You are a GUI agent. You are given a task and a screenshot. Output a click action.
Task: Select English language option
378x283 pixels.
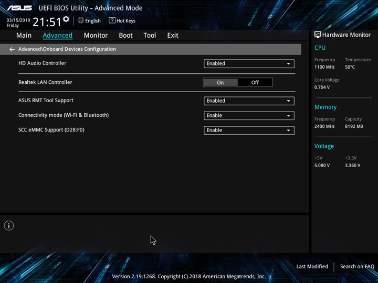coord(92,21)
